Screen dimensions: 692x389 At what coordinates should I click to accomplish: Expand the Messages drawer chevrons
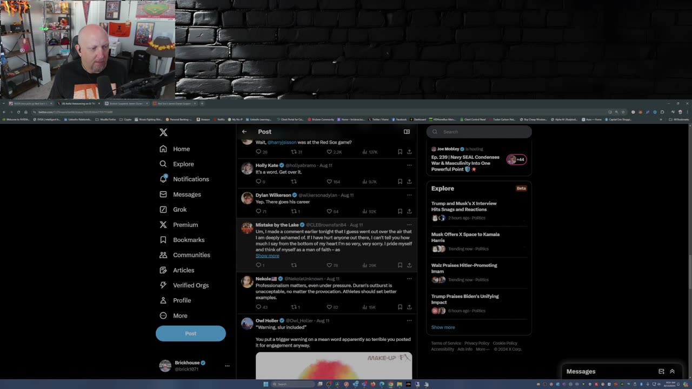tap(672, 371)
